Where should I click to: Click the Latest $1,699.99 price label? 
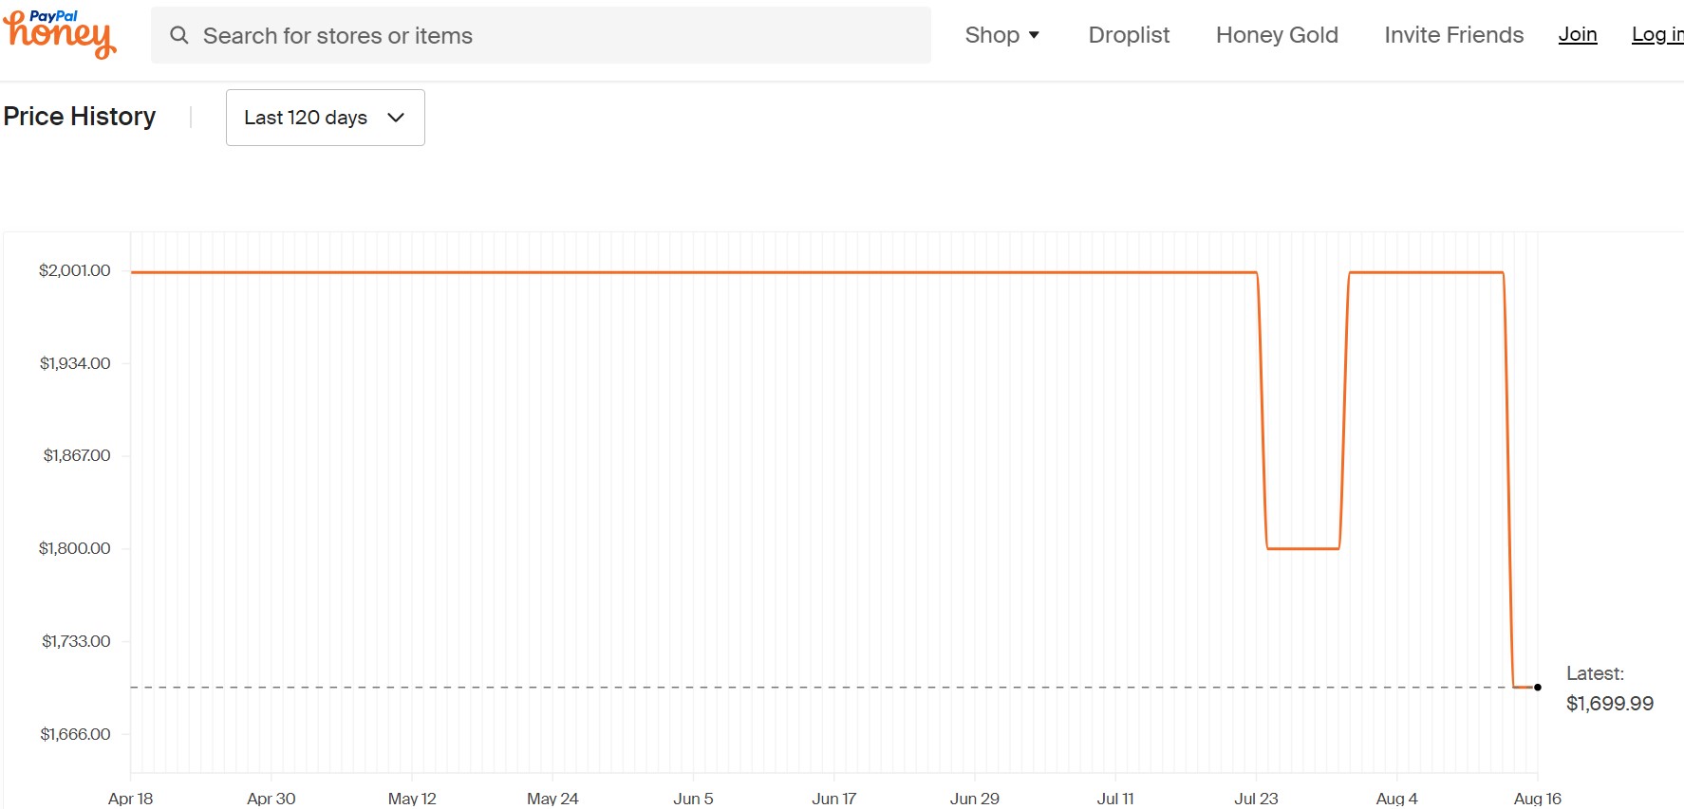(1610, 689)
